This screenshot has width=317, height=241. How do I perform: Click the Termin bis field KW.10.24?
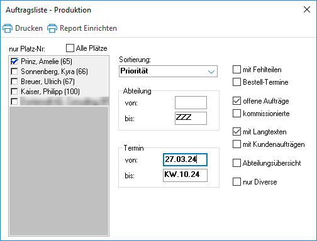tap(185, 175)
